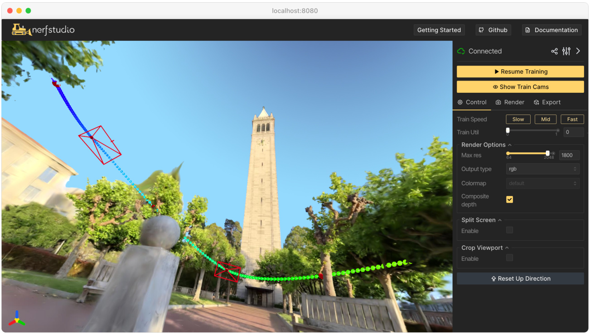The height and width of the screenshot is (334, 590).
Task: Switch to the Export tab
Action: coord(547,102)
